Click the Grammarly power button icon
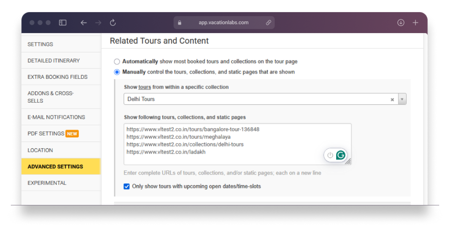Screen dimensions: 450x226 (x=330, y=155)
